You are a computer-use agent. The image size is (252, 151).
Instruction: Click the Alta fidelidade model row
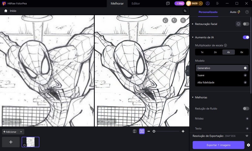222,82
